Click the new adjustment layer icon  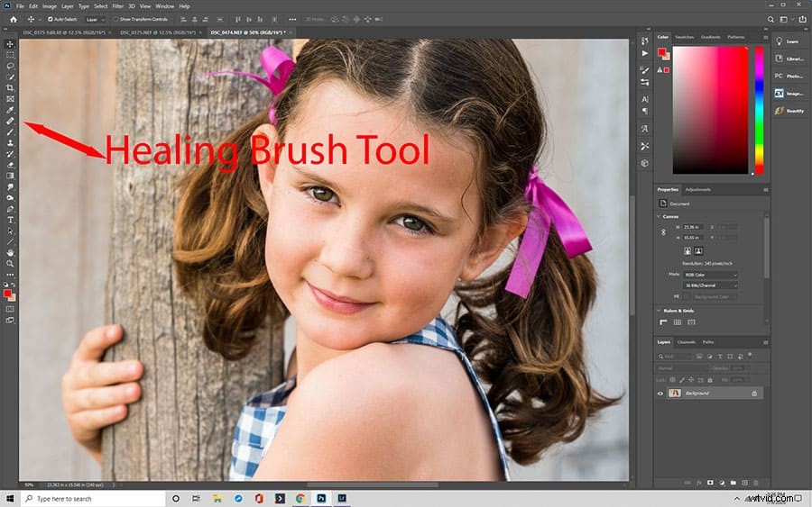[722, 483]
